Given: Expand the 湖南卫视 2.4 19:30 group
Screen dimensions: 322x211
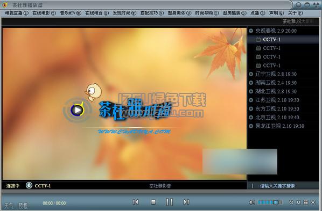Looking at the screenshot, I should 251,83.
